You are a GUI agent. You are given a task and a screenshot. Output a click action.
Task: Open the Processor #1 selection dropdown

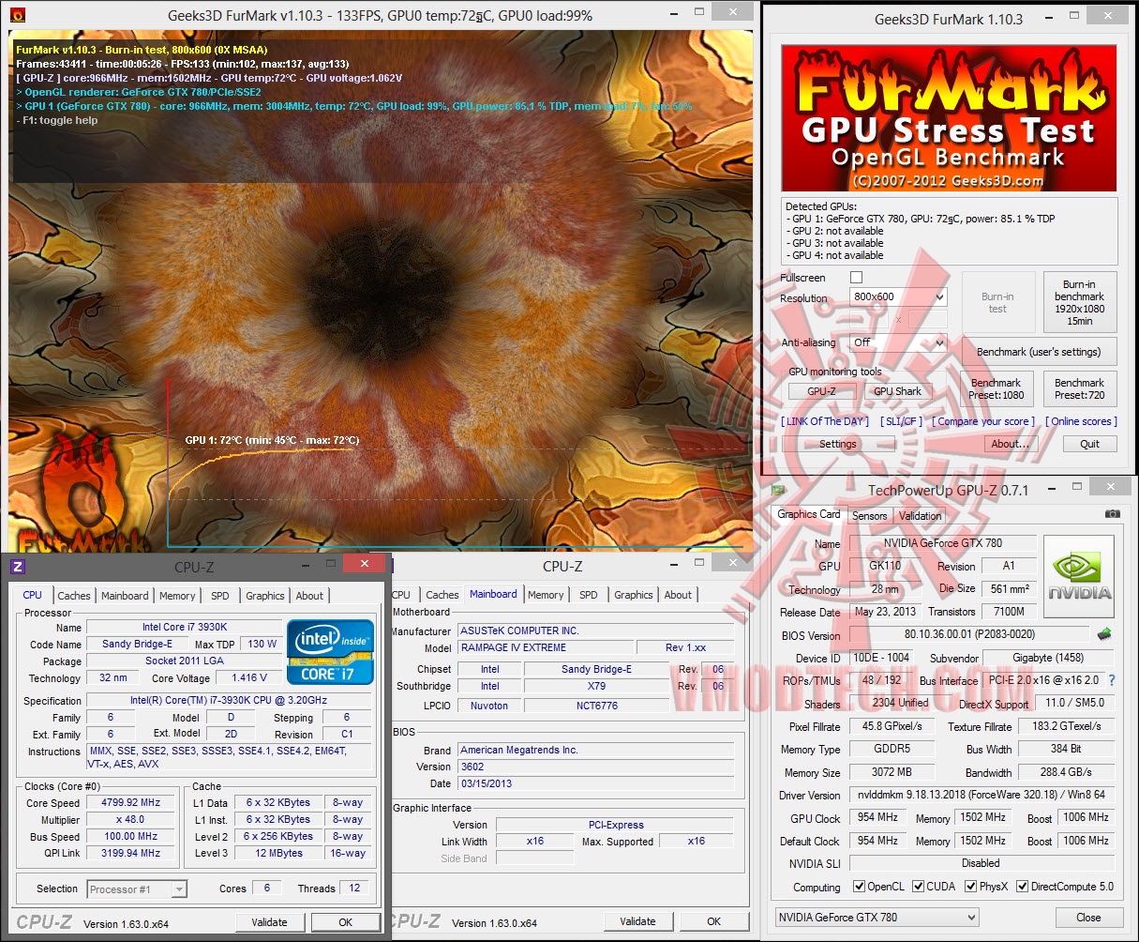(x=137, y=889)
